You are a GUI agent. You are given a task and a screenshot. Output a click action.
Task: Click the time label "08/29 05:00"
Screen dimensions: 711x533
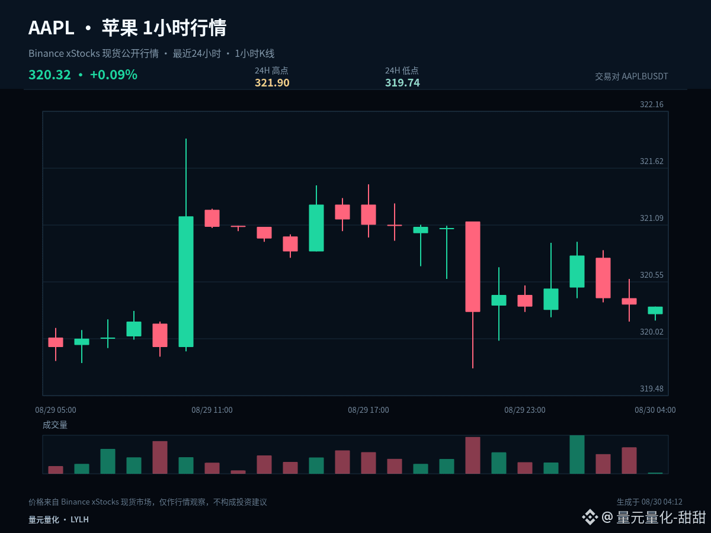pos(56,410)
